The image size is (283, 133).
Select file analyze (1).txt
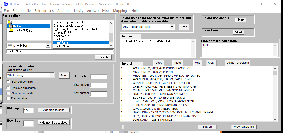point(63,33)
